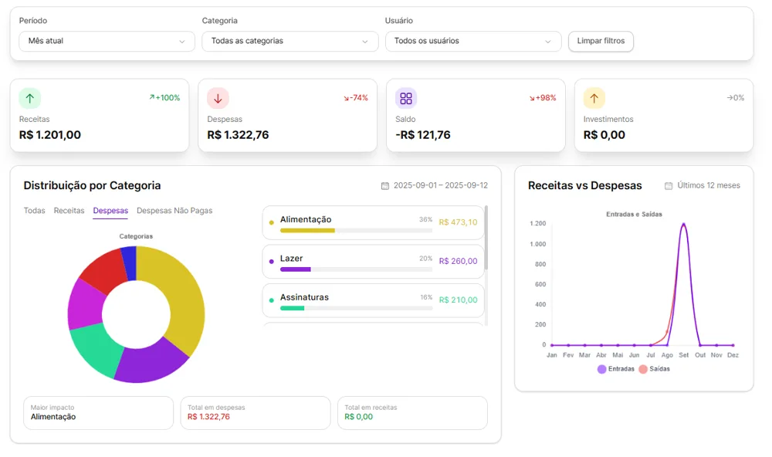Click the R$ 1.322,76 Despesas card value
This screenshot has width=772, height=457.
point(238,135)
